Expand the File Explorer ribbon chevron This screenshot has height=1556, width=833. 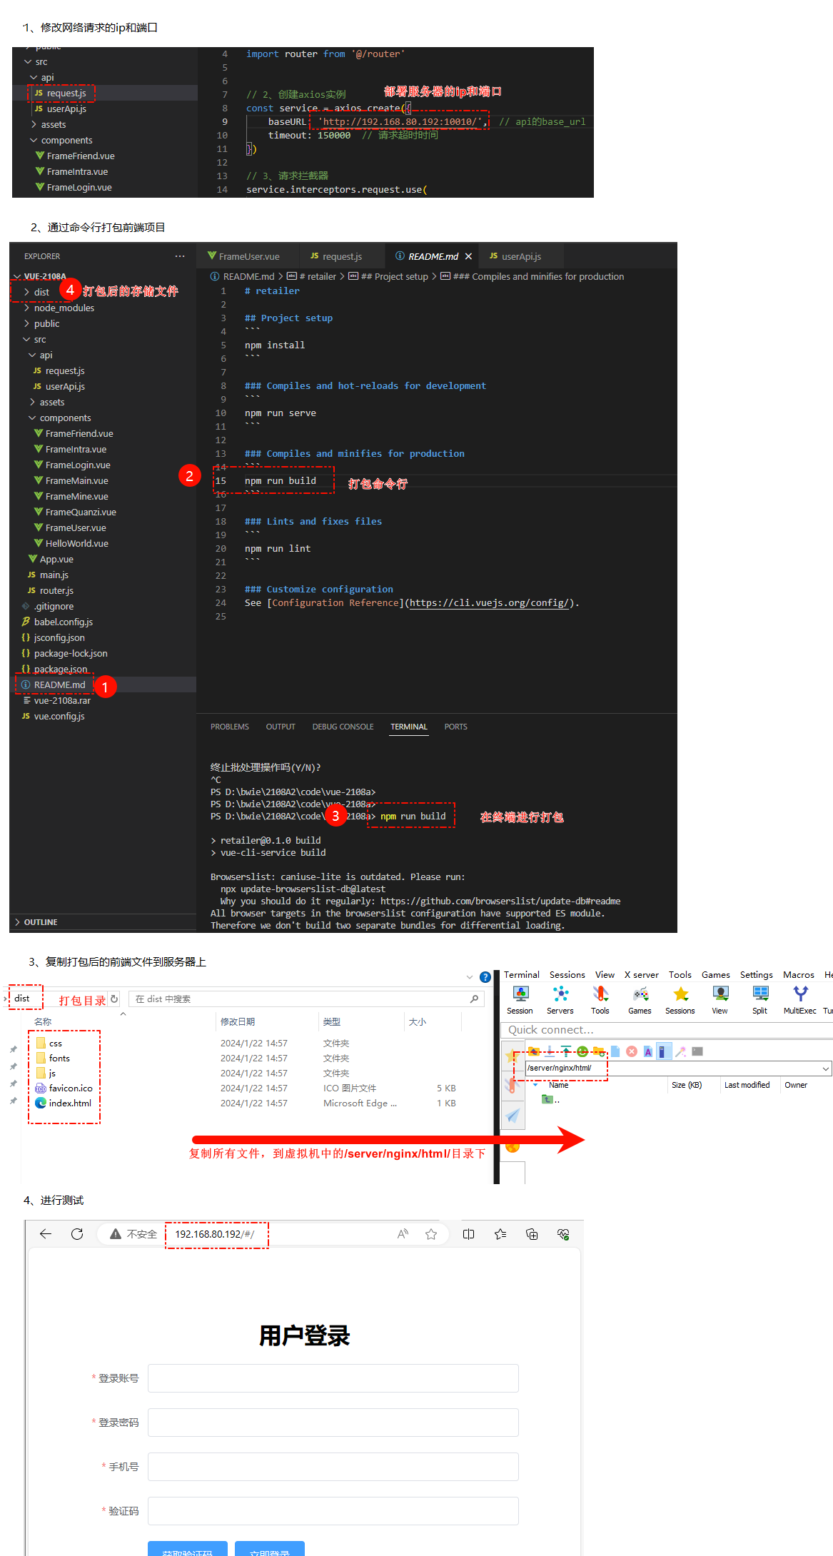[x=470, y=977]
